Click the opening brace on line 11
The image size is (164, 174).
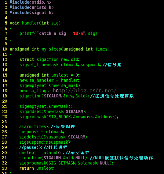(x=11, y=55)
